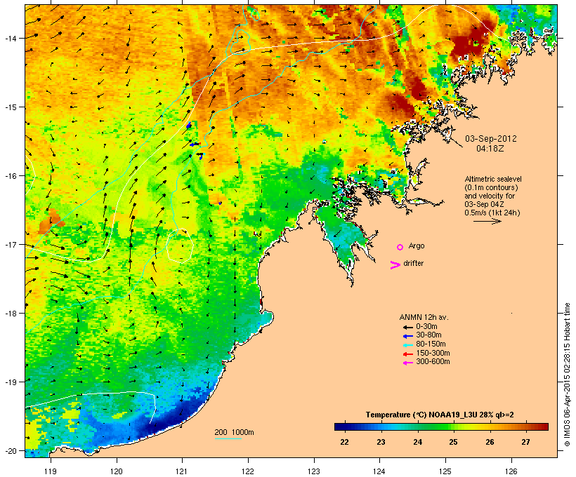Click the 0.5m/s velocity scale arrow

[x=487, y=221]
